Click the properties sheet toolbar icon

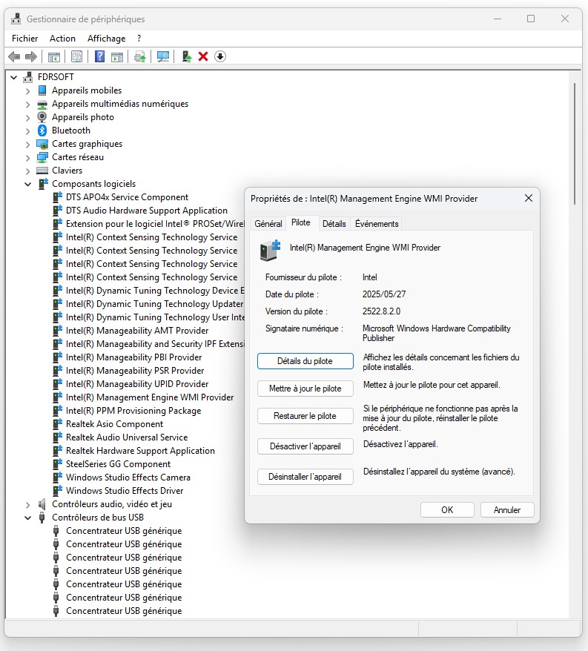tap(76, 56)
